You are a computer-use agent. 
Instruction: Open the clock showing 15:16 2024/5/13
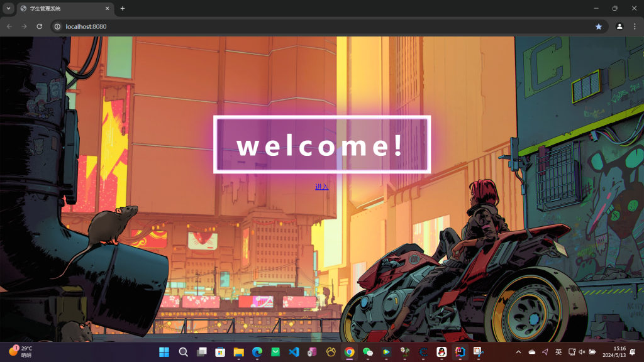tap(614, 352)
